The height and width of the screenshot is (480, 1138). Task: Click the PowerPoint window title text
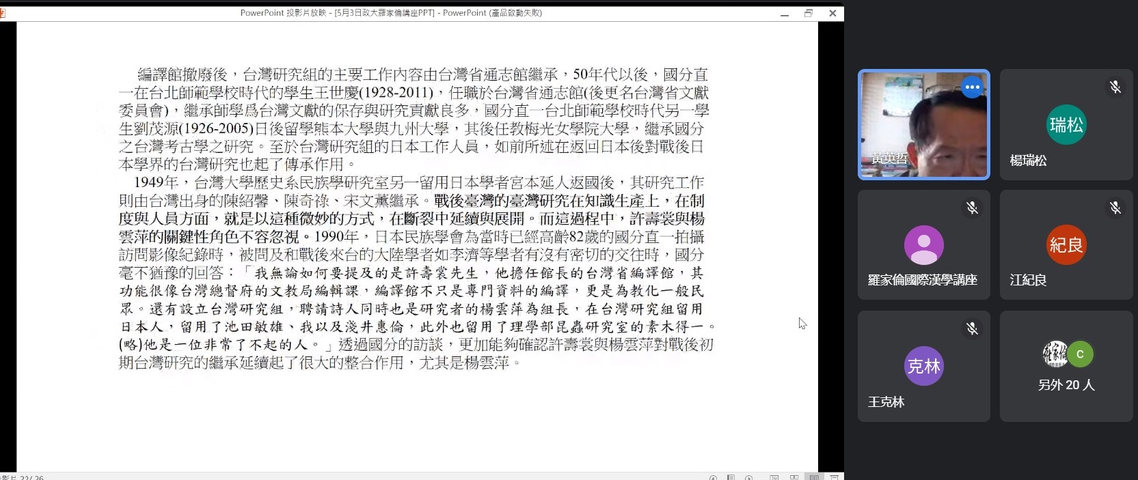(x=391, y=13)
